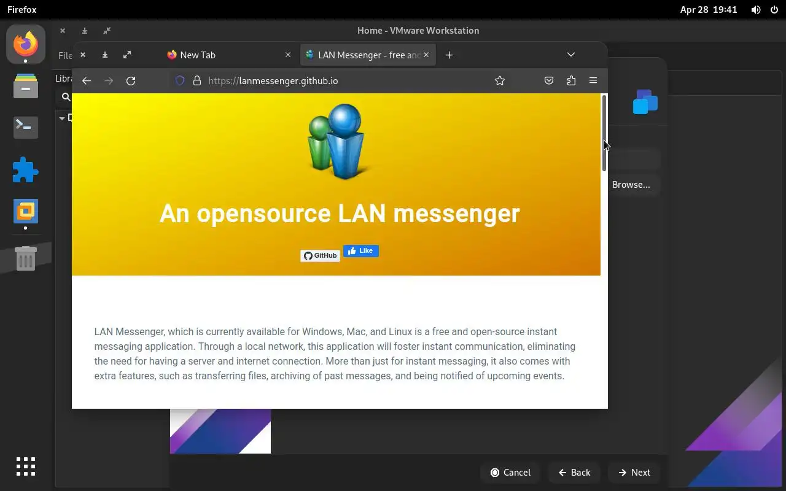Click the Firefox window download-arrow titlebar icon
The image size is (786, 491).
point(105,55)
